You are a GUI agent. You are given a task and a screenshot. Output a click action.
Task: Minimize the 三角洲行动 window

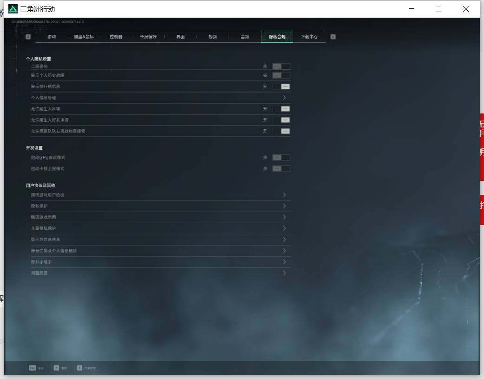point(412,9)
